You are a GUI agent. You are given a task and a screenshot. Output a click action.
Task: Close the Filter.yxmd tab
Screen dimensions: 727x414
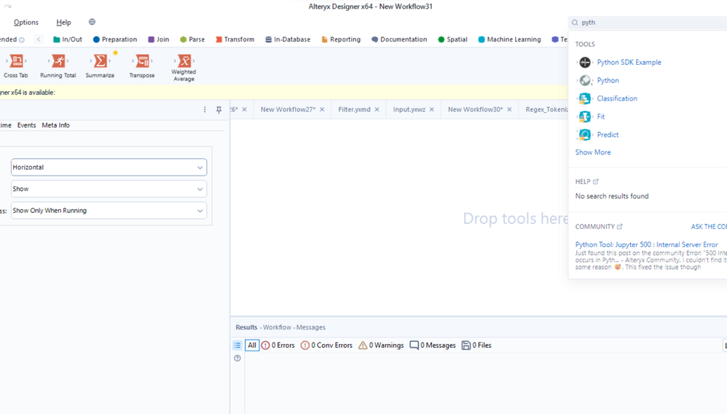click(377, 109)
